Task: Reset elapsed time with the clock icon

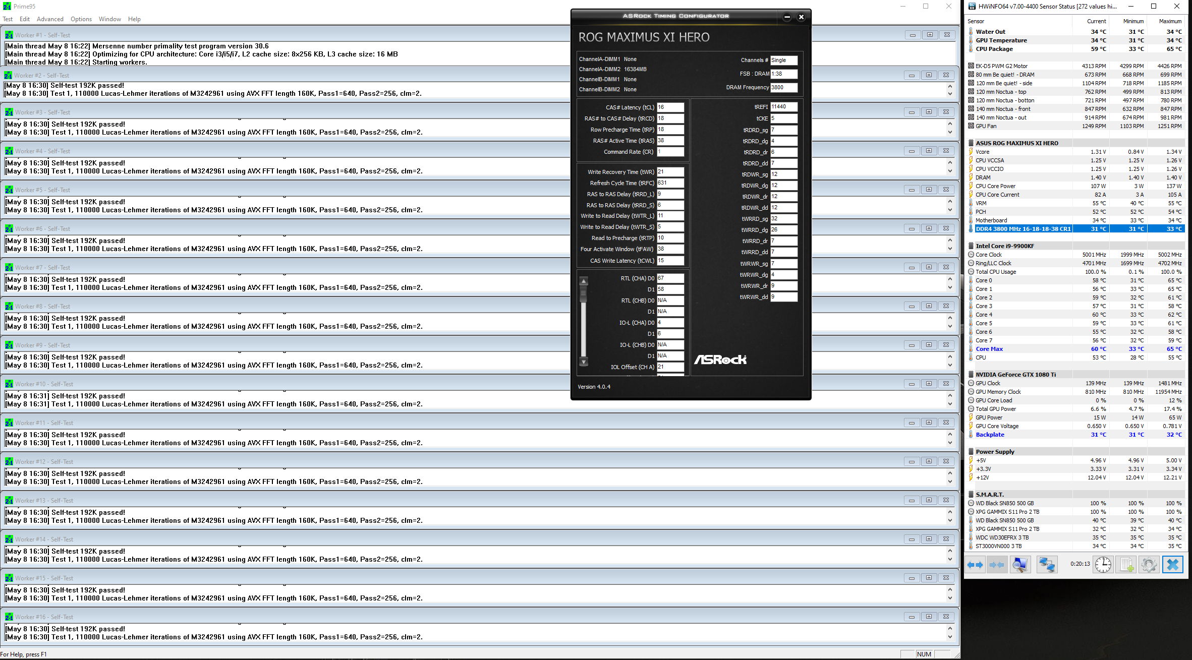Action: (x=1103, y=564)
